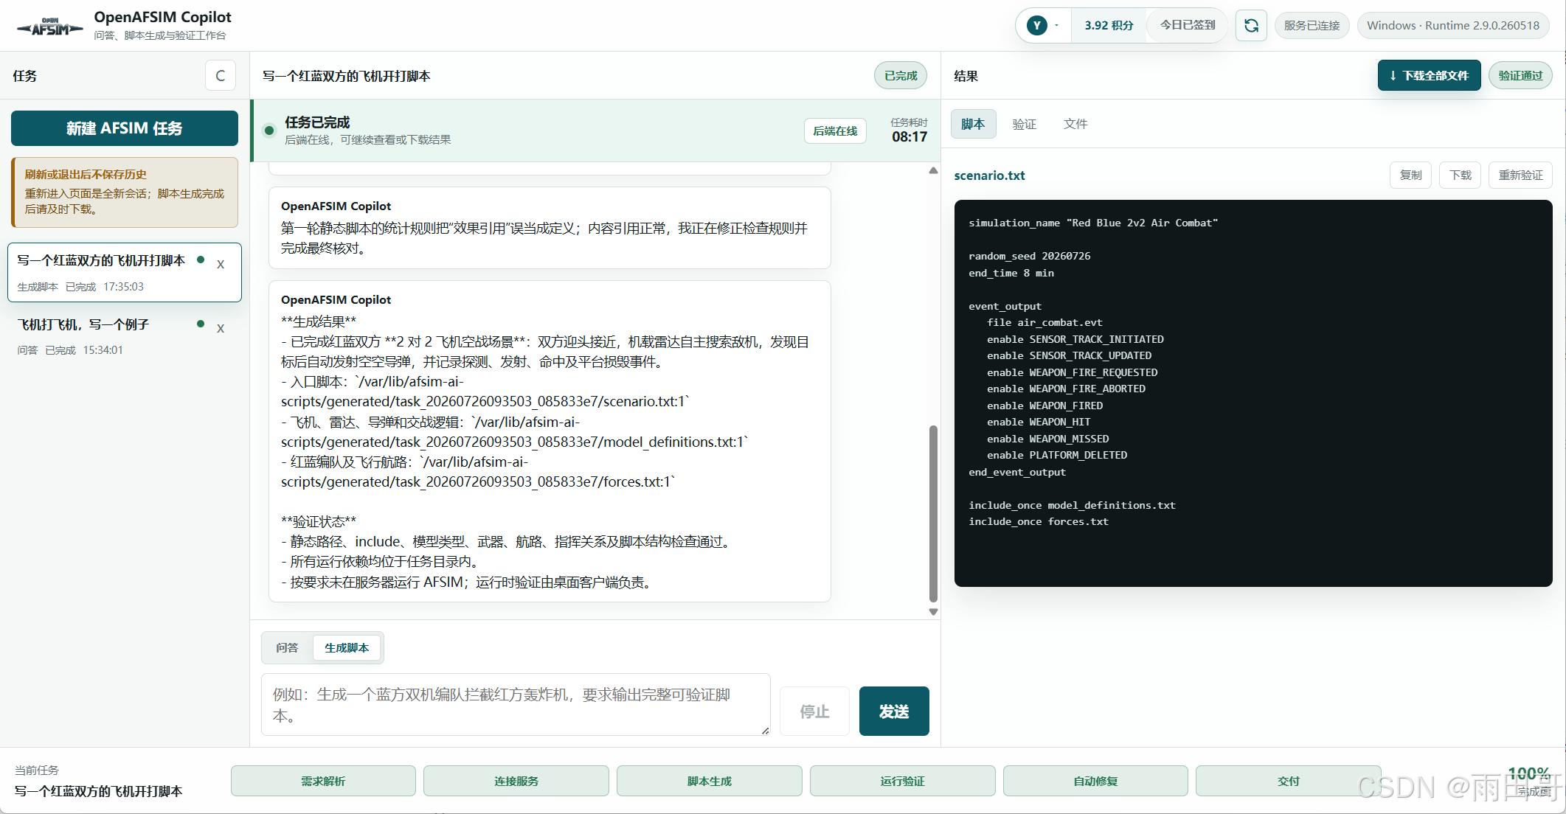
Task: Click the C refresh tasks button
Action: (220, 75)
